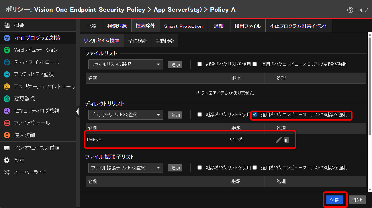The width and height of the screenshot is (372, 208).
Task: Click the Overview (概要) sidebar icon
Action: [7, 25]
